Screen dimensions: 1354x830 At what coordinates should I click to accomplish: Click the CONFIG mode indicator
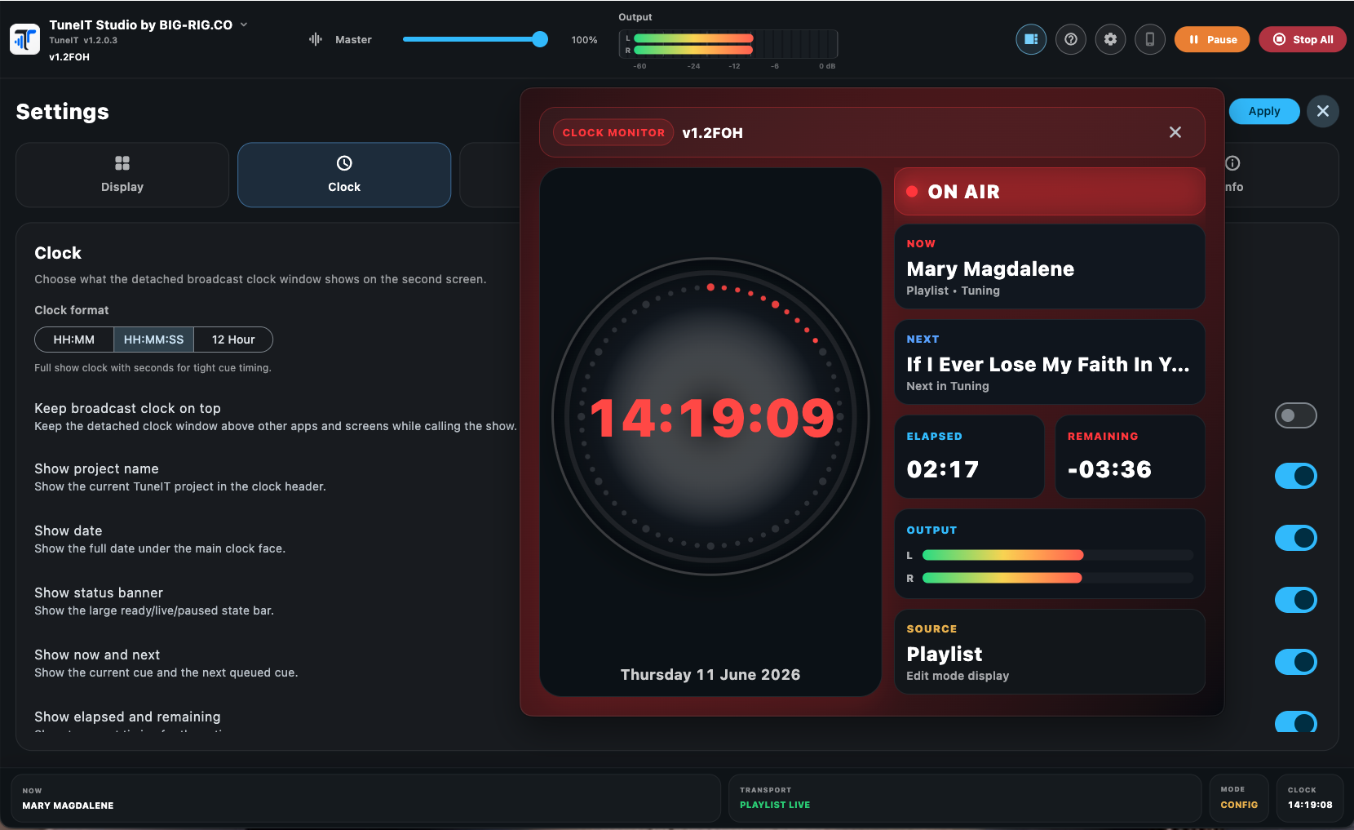pyautogui.click(x=1239, y=805)
